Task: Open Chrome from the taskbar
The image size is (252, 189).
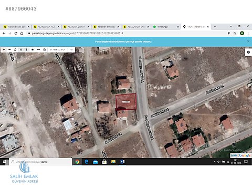Action: (x=77, y=162)
